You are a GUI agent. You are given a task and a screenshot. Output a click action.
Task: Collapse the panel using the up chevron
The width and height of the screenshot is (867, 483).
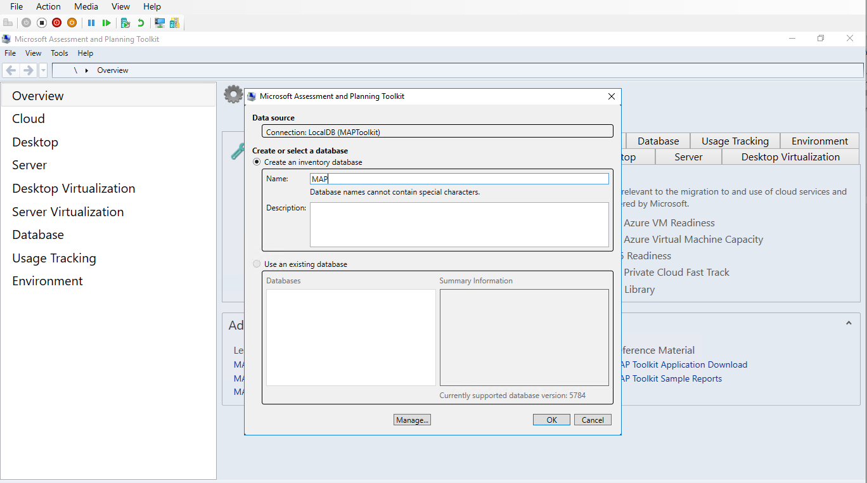click(x=849, y=323)
